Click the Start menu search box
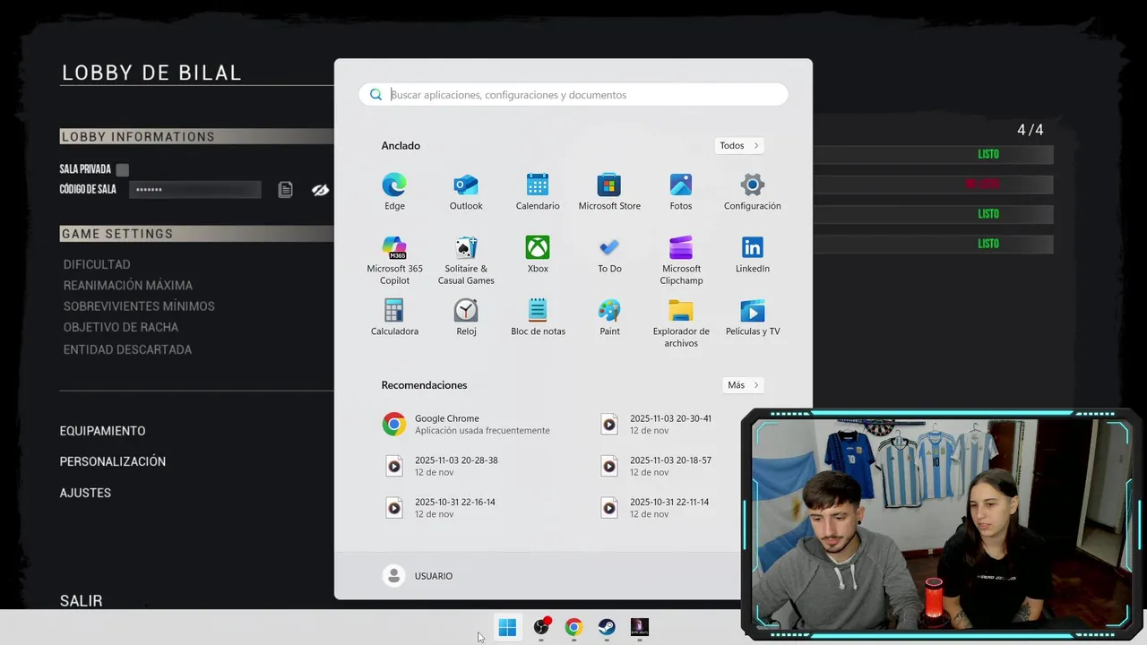This screenshot has width=1147, height=645. [573, 95]
